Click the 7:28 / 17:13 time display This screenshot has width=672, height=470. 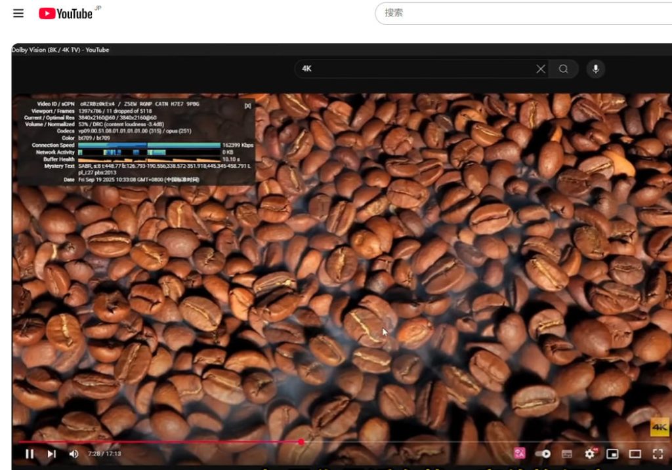[104, 454]
